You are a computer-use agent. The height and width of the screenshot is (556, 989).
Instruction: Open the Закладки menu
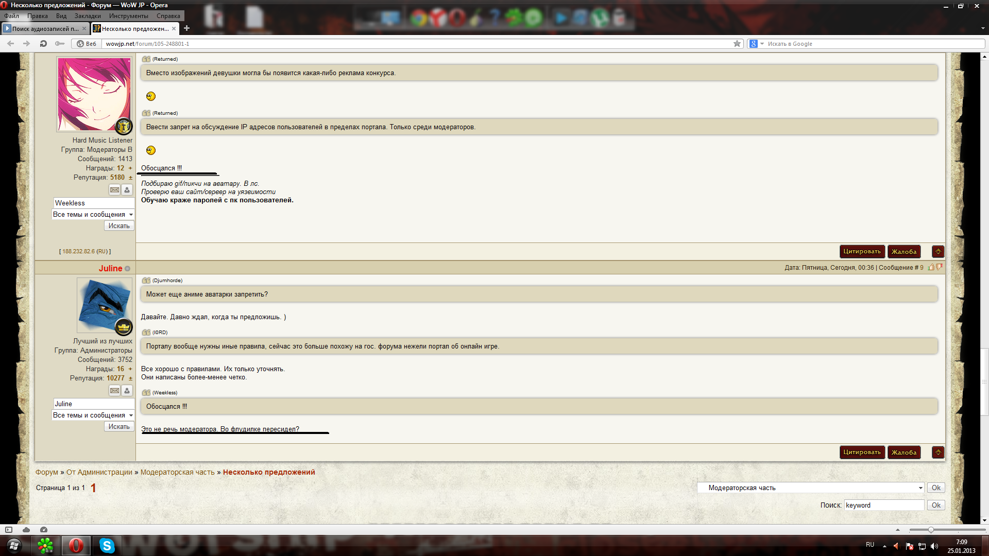(x=88, y=16)
